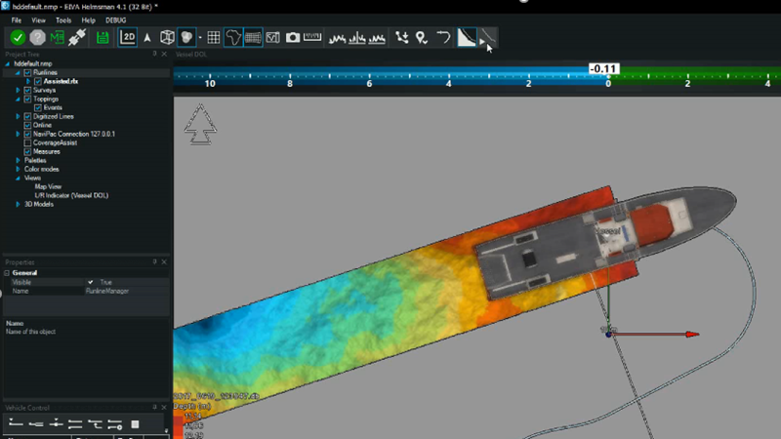Open the DEBUG menu
Image resolution: width=781 pixels, height=439 pixels.
(x=115, y=20)
